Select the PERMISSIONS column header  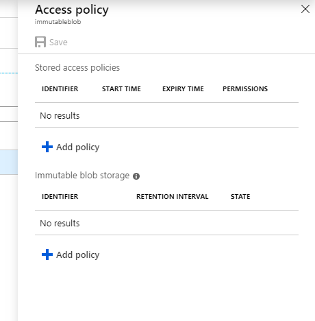click(245, 89)
